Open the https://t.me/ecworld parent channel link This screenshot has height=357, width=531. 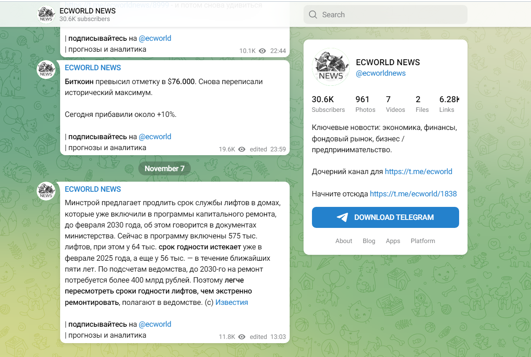tap(418, 172)
